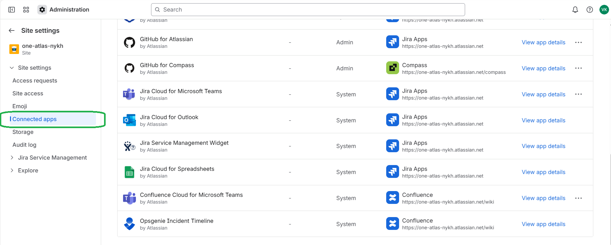Click the GitHub for Atlassian app name
The image size is (611, 245).
point(166,39)
